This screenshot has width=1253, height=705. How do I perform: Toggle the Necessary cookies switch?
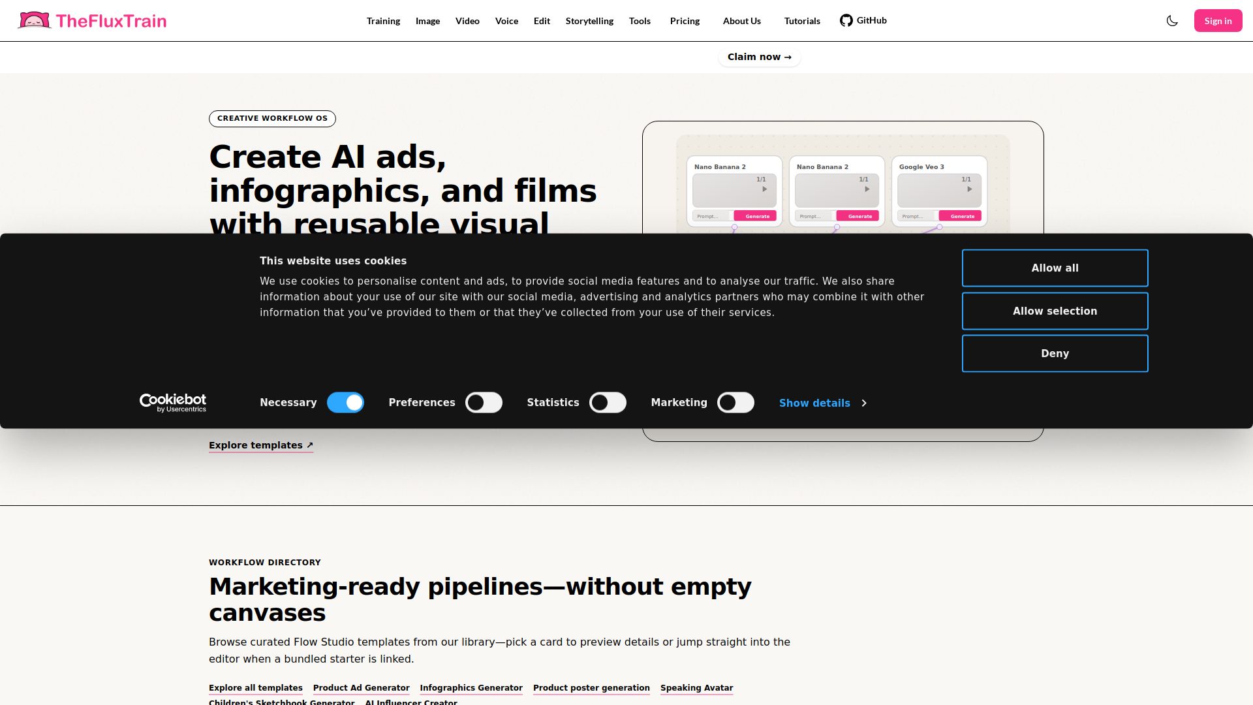(345, 403)
